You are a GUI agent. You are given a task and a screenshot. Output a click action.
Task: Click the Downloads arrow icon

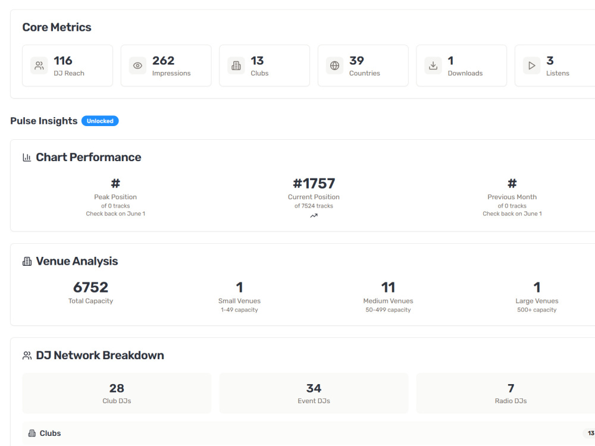tap(433, 65)
